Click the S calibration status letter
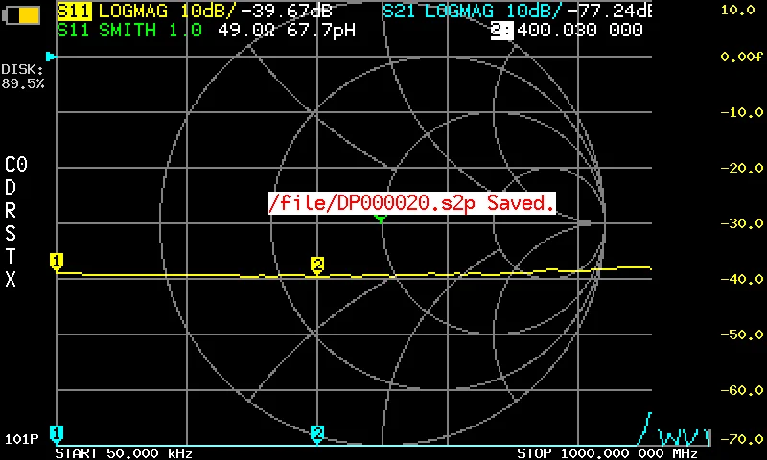Viewport: 767px width, 460px height. click(11, 233)
